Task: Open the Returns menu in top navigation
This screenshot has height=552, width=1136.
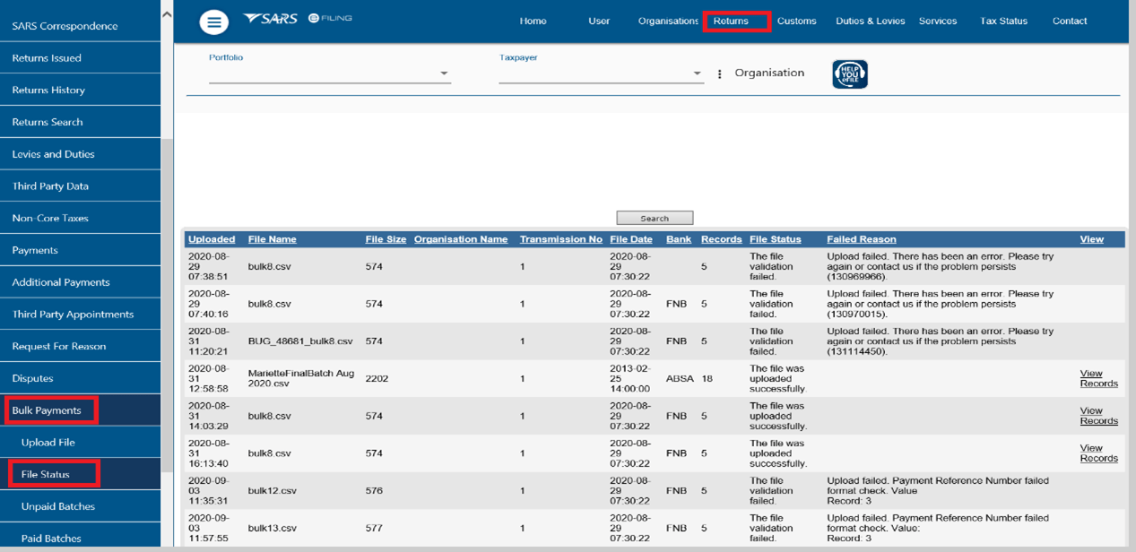Action: pyautogui.click(x=731, y=21)
